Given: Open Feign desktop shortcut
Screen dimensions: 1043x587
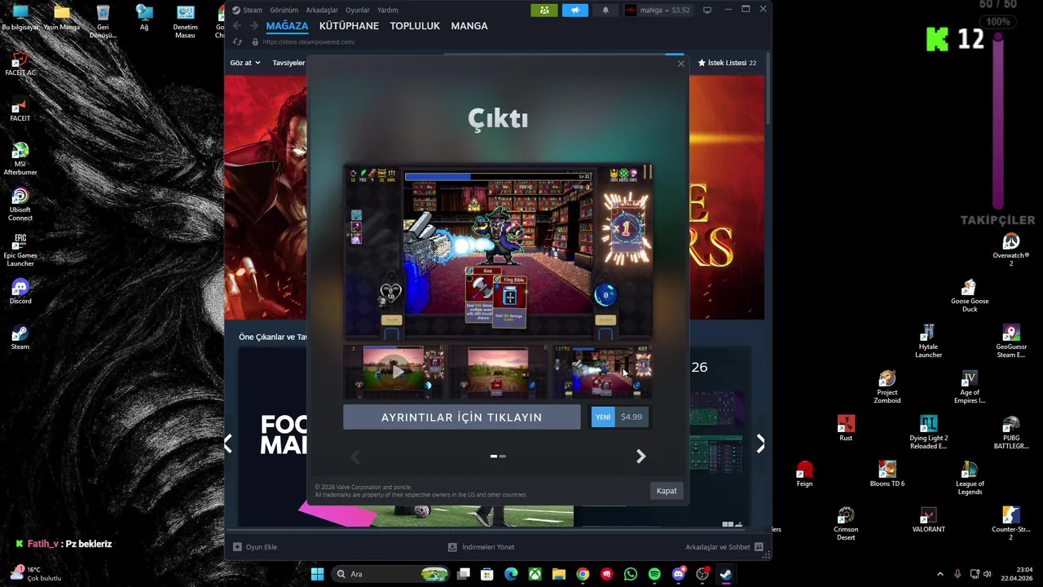Looking at the screenshot, I should point(804,474).
